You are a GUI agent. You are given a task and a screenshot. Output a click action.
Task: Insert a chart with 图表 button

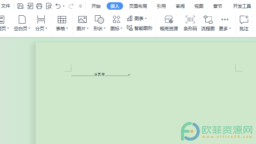click(135, 19)
